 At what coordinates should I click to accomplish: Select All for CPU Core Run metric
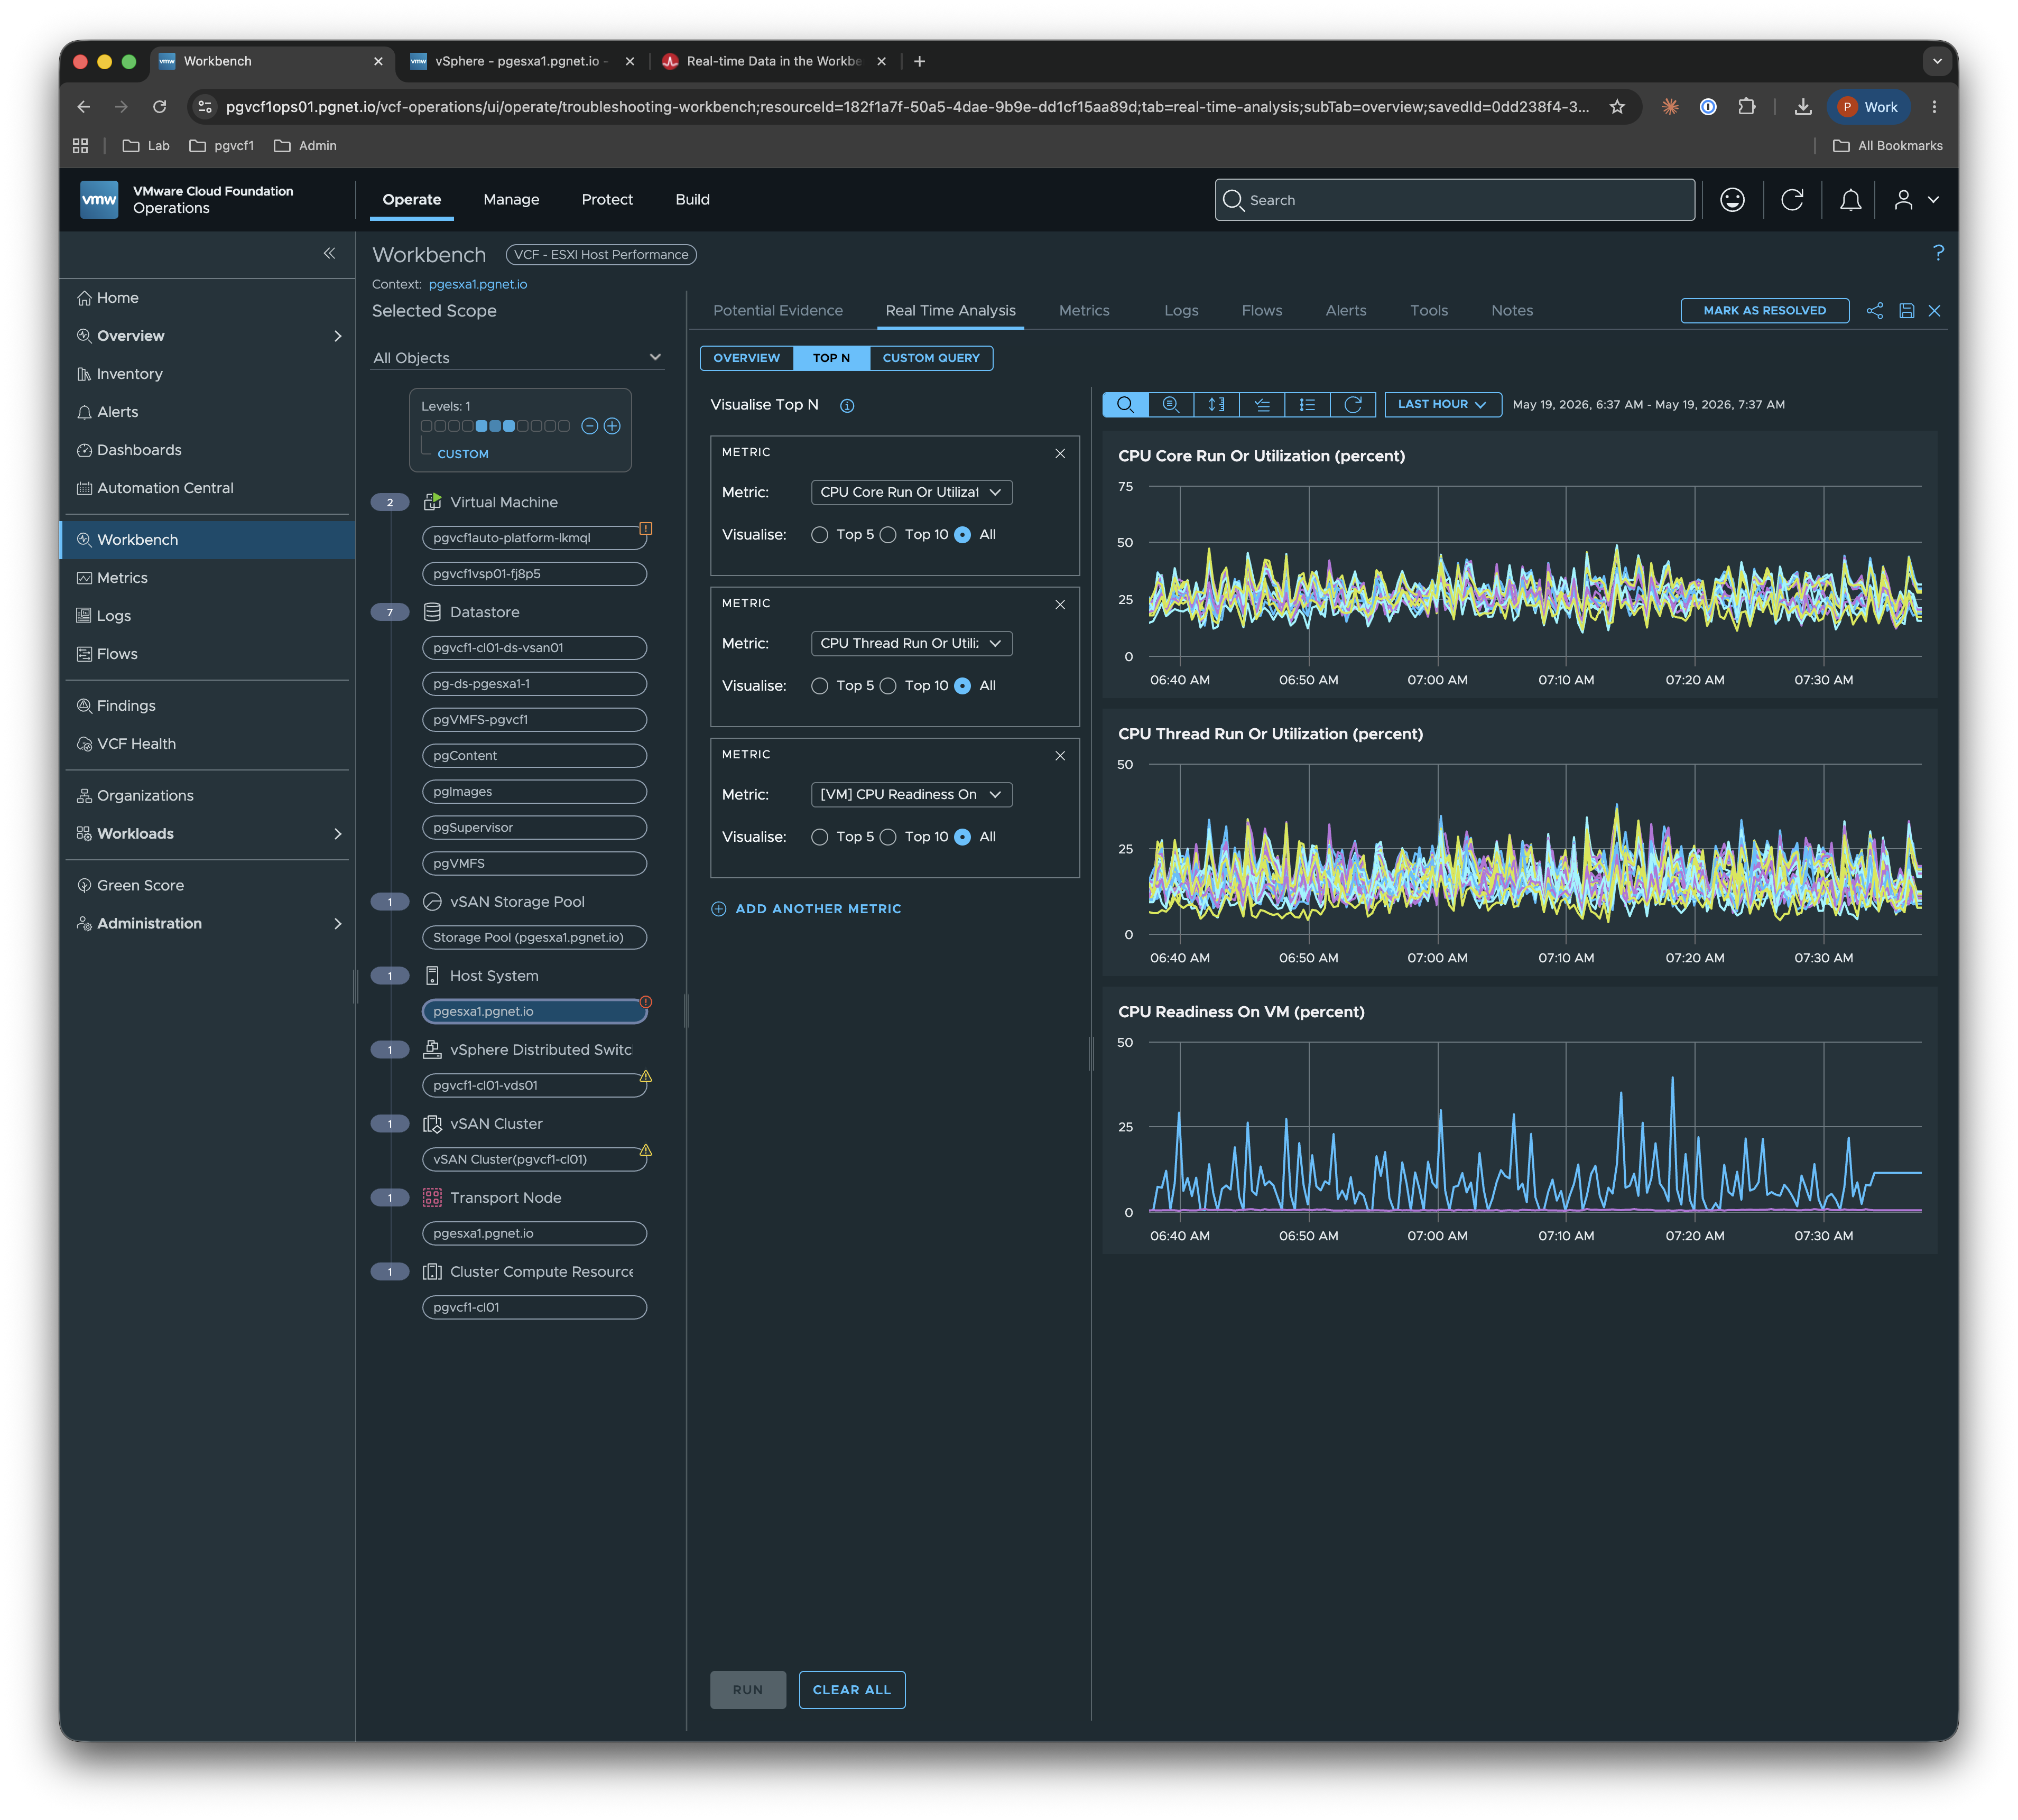point(963,535)
